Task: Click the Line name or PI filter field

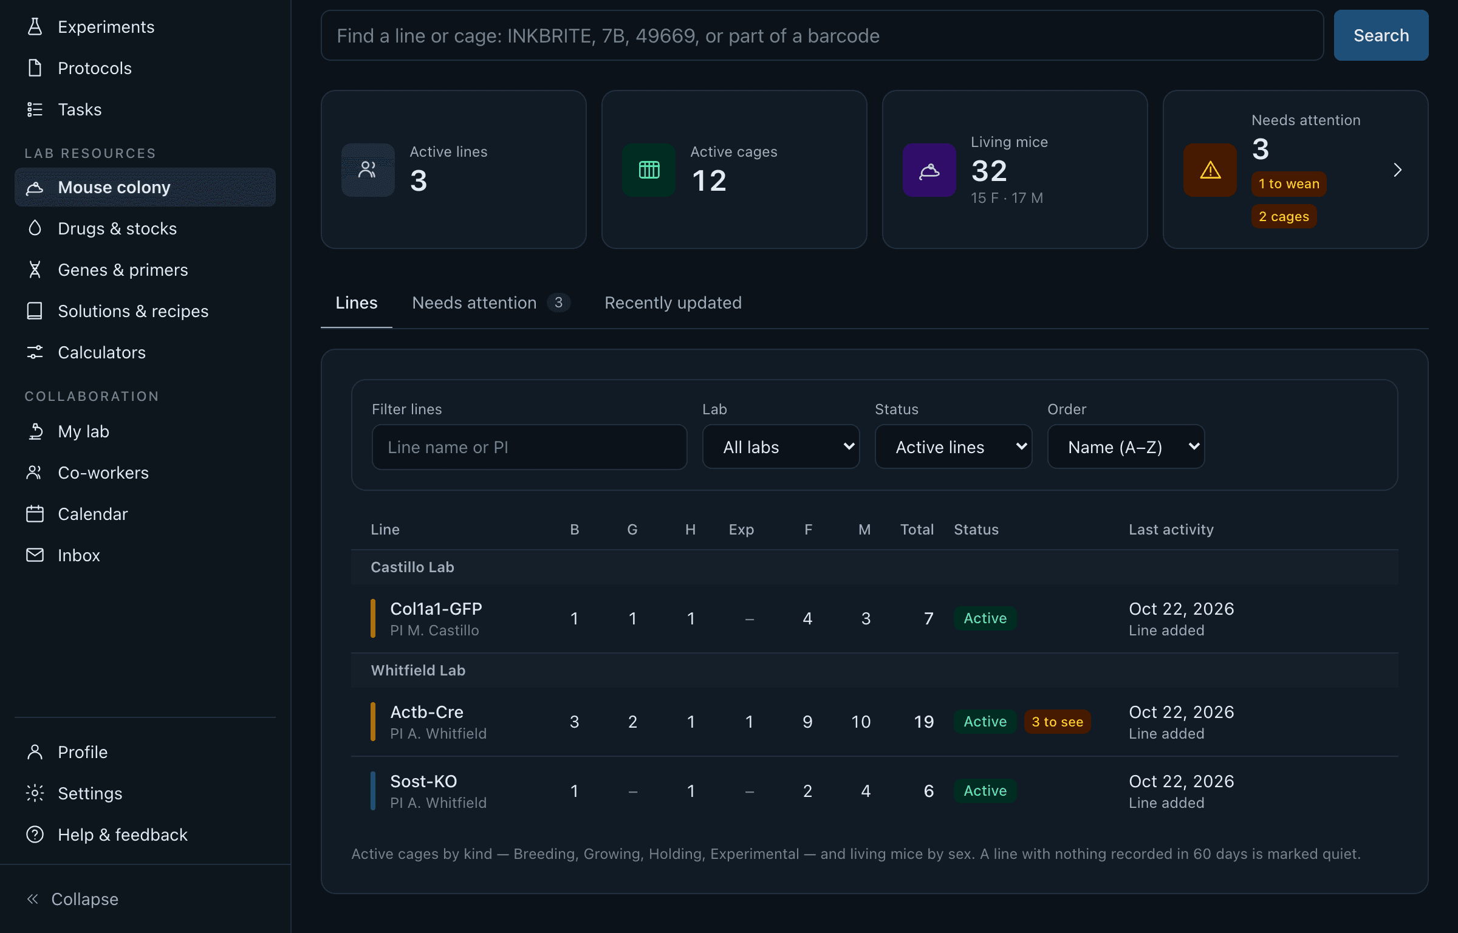Action: click(x=530, y=447)
